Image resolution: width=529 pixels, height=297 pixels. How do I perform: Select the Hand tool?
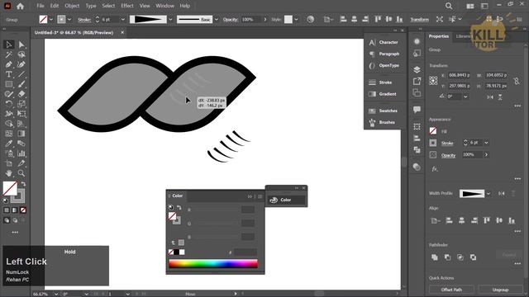9,173
